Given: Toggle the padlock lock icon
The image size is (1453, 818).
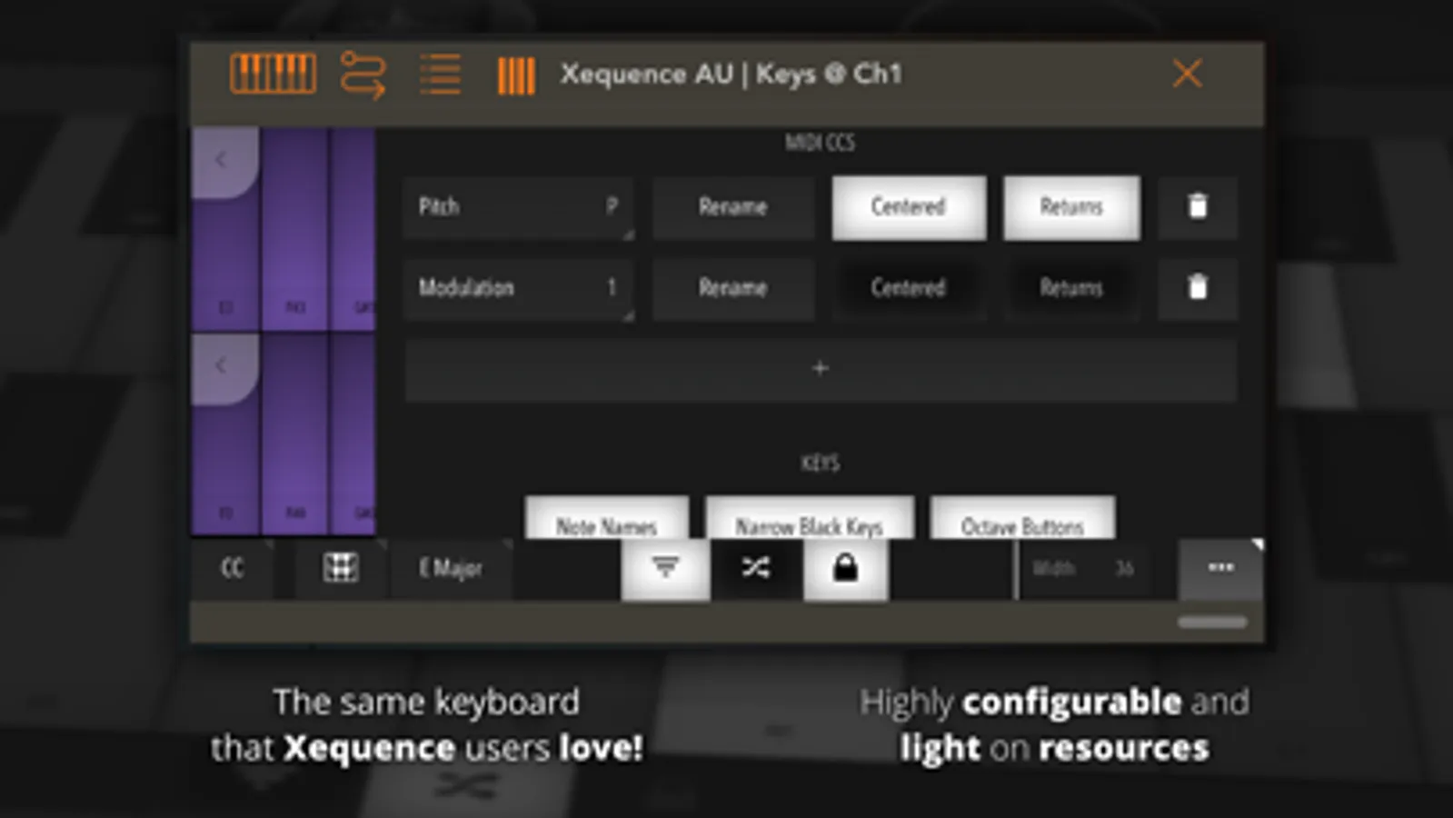Looking at the screenshot, I should 845,569.
